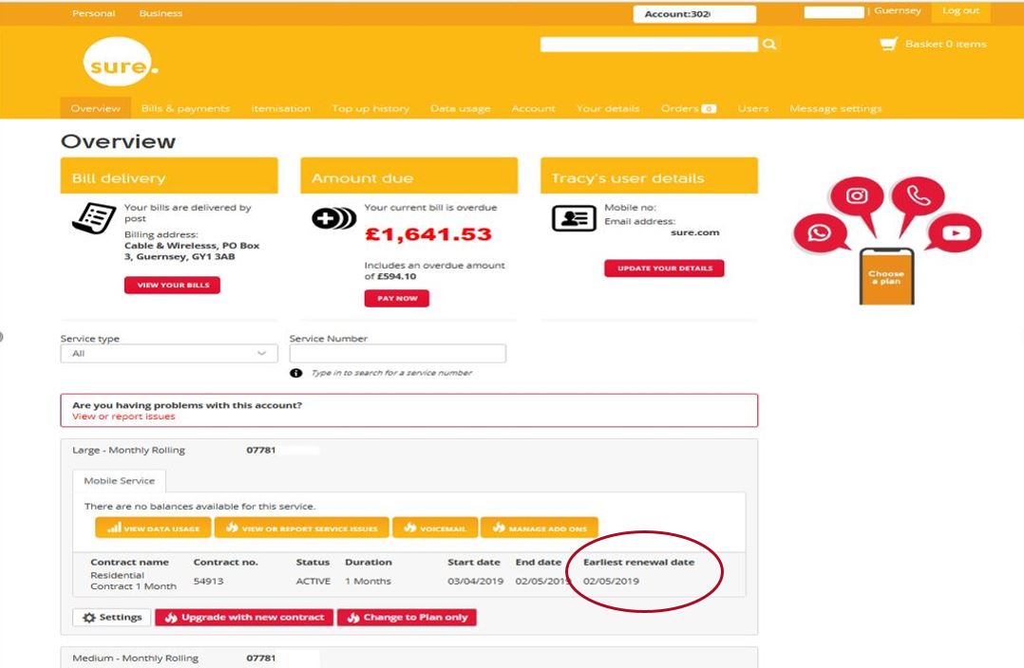Click the YouTube bubble icon

click(955, 232)
